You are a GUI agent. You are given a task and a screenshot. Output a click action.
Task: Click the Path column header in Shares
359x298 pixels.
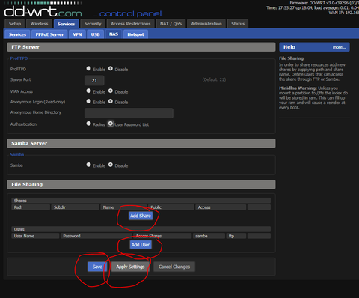point(31,207)
